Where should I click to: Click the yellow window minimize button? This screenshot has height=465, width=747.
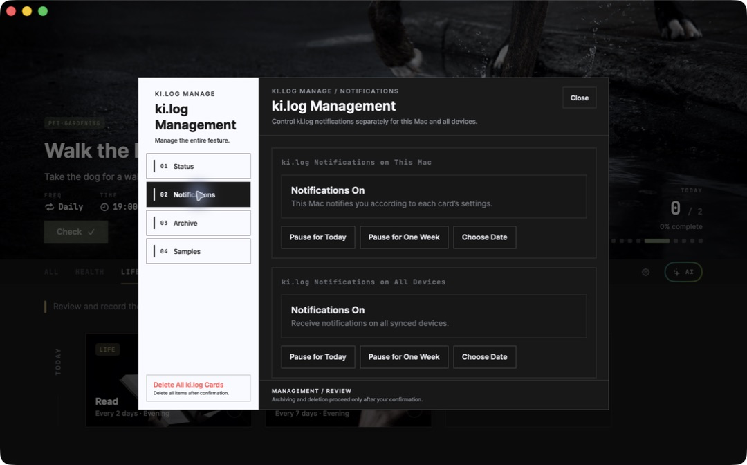click(x=27, y=11)
